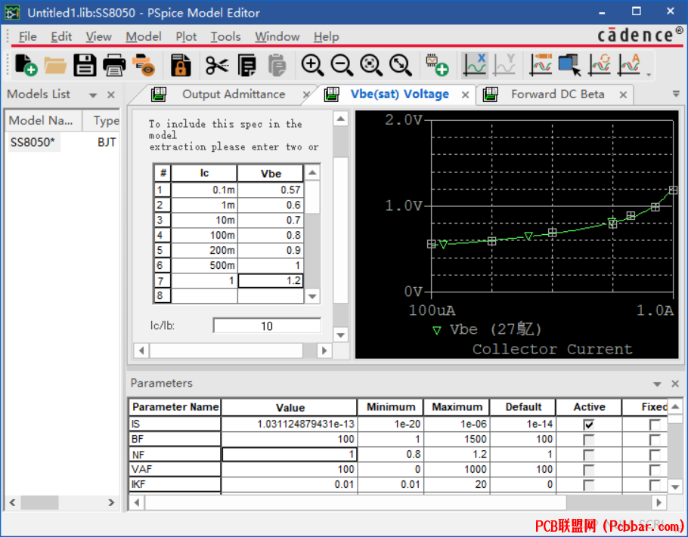Enable the Active checkbox for VAF
The height and width of the screenshot is (537, 688).
click(x=589, y=470)
